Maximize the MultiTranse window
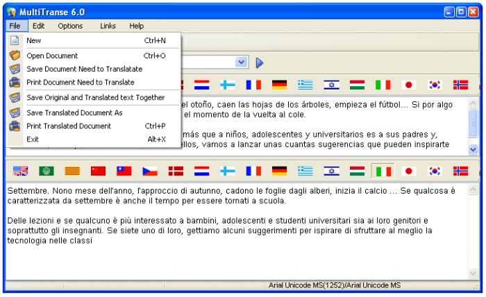The height and width of the screenshot is (297, 486). (461, 12)
